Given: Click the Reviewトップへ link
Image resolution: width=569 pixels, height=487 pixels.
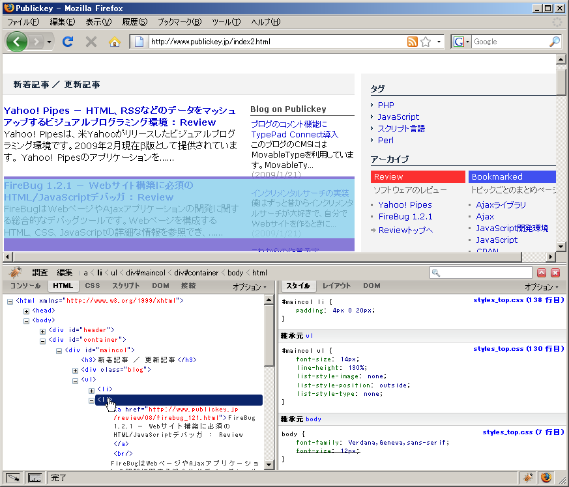Looking at the screenshot, I should 405,230.
